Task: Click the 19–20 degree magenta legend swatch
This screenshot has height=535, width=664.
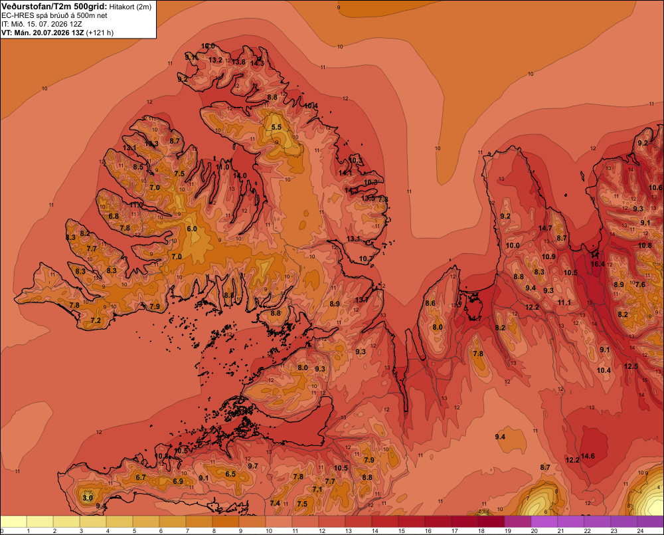Action: point(517,522)
